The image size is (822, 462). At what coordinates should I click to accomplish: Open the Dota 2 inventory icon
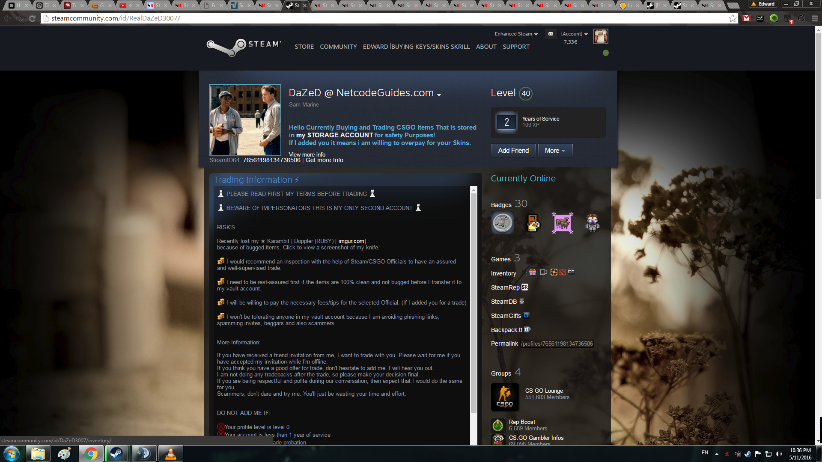pos(563,272)
